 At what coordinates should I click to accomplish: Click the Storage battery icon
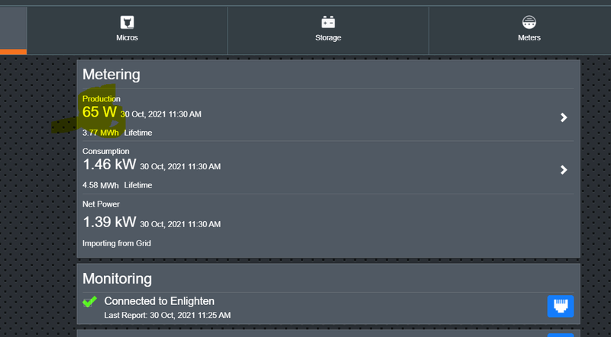click(328, 22)
